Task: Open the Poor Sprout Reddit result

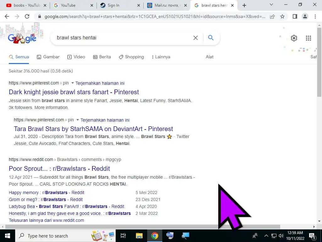Action: point(59,169)
